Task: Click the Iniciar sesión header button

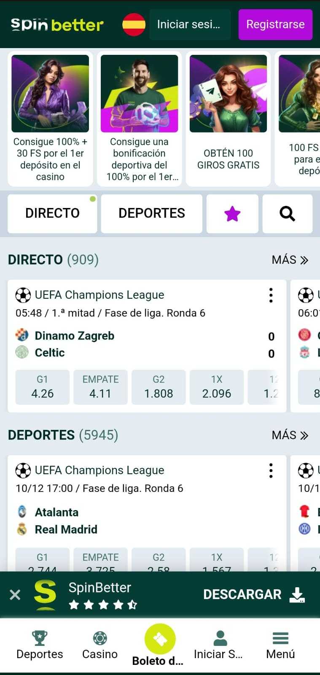Action: pos(190,24)
